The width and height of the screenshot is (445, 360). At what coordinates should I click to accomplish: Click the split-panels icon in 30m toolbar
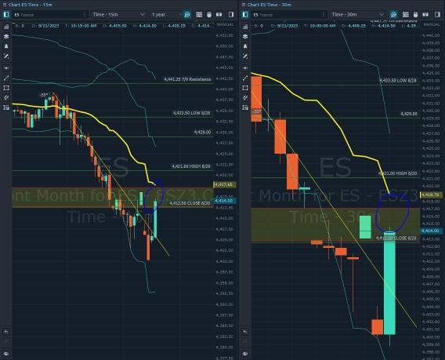pyautogui.click(x=425, y=14)
